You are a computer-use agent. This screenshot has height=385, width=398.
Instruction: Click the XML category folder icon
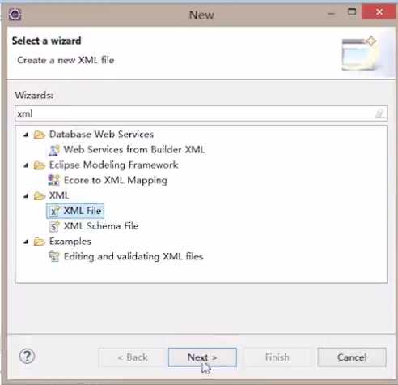tap(40, 195)
